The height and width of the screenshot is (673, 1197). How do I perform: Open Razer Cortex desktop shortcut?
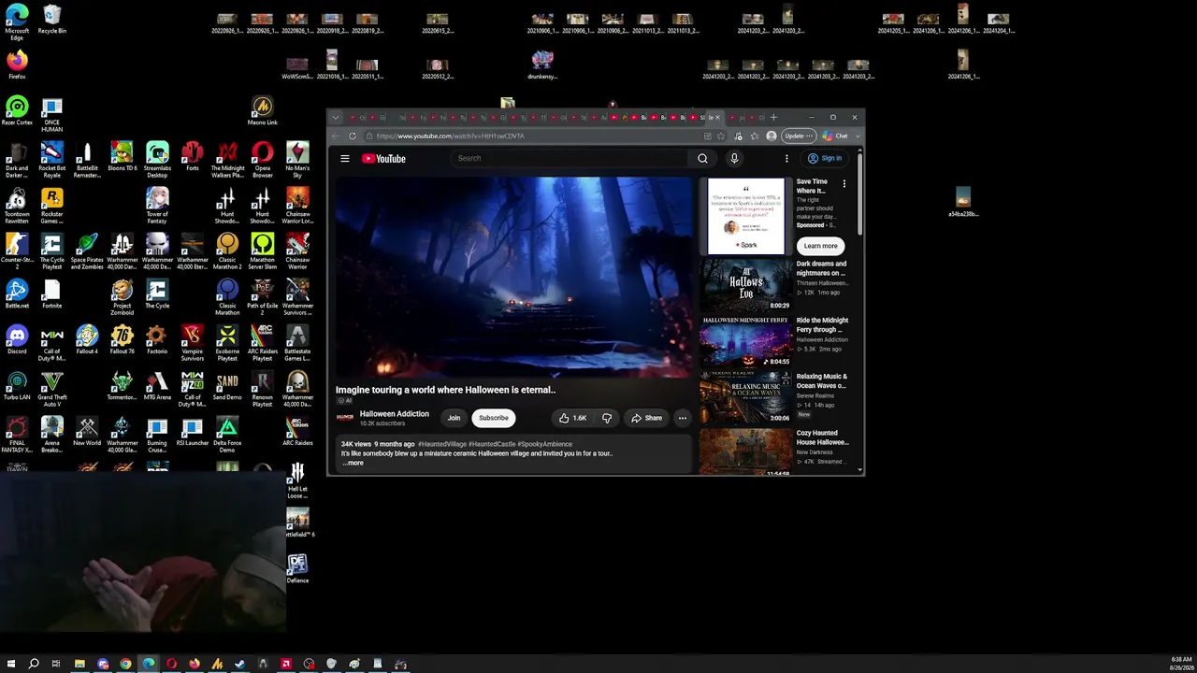17,111
